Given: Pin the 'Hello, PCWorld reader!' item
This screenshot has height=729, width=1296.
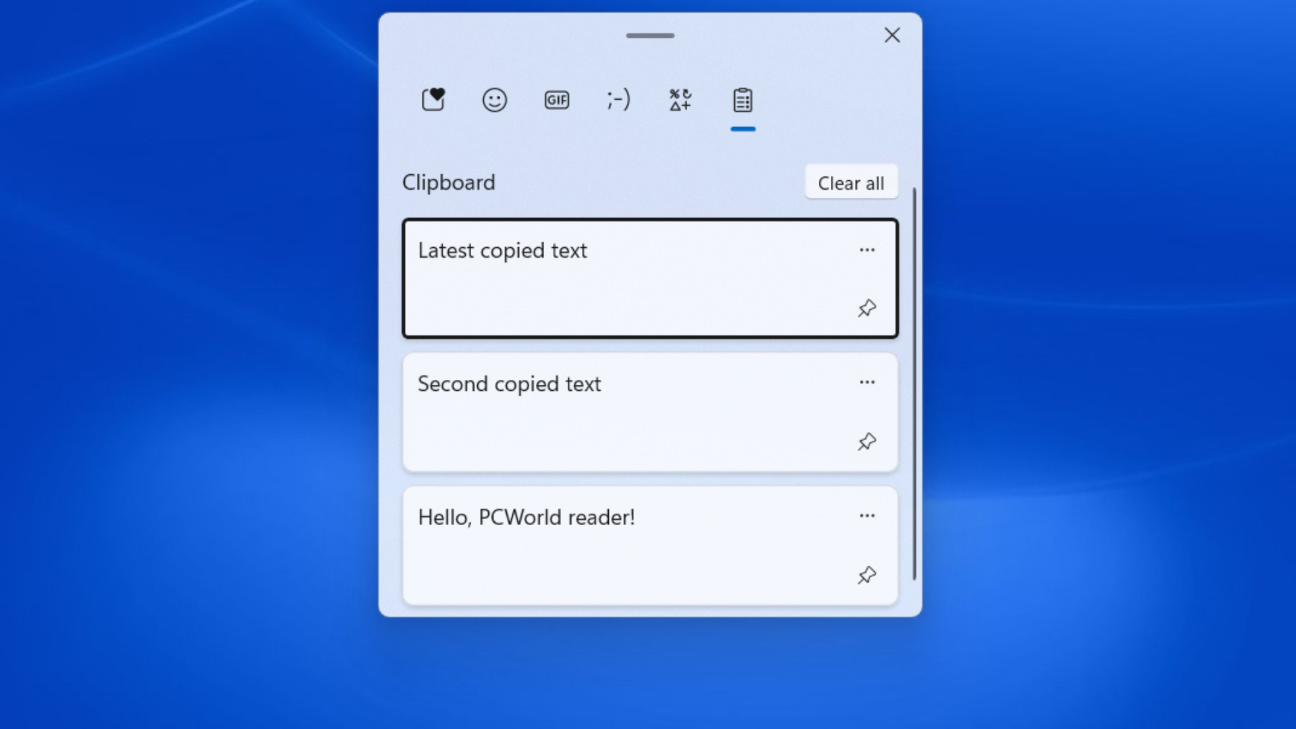Looking at the screenshot, I should click(x=867, y=575).
